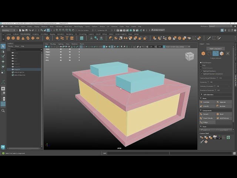Toggle edge selection mode in Modeling Toolkit

tap(216, 53)
